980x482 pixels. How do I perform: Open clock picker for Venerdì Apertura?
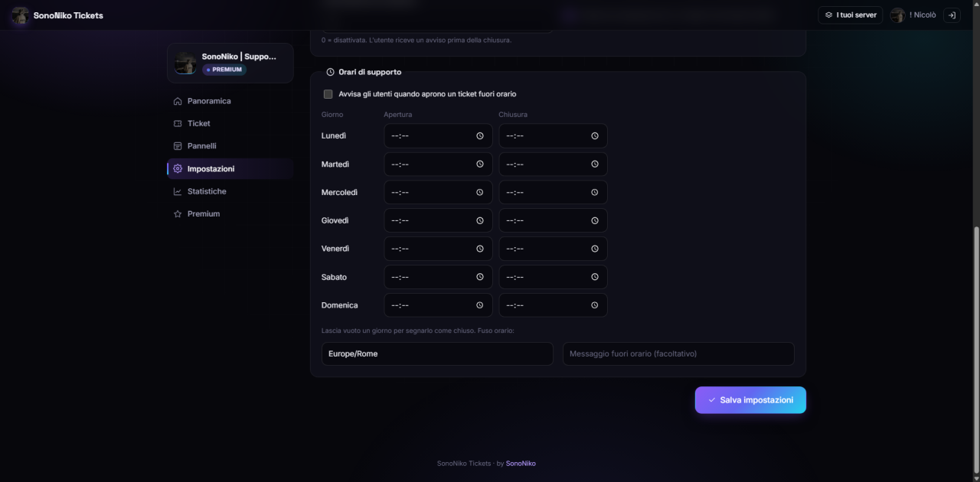(480, 249)
